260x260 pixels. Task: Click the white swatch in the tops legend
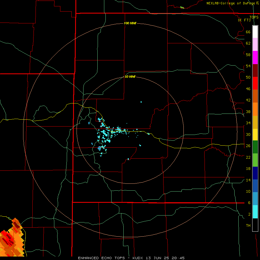[x=255, y=32]
